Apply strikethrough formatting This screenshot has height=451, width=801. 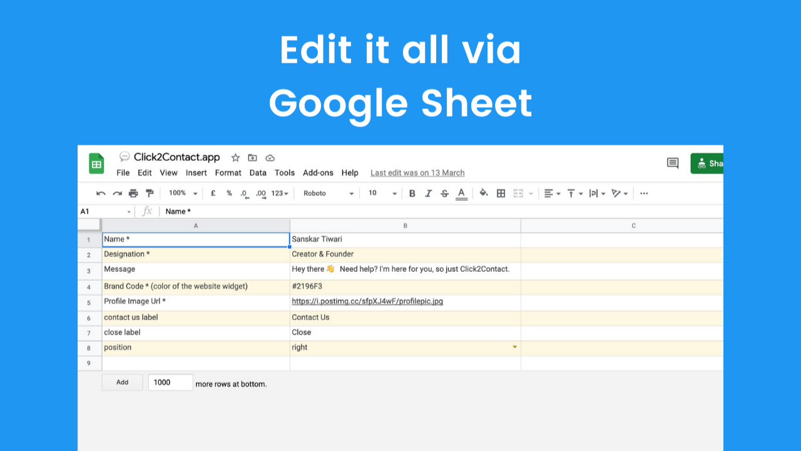click(445, 194)
